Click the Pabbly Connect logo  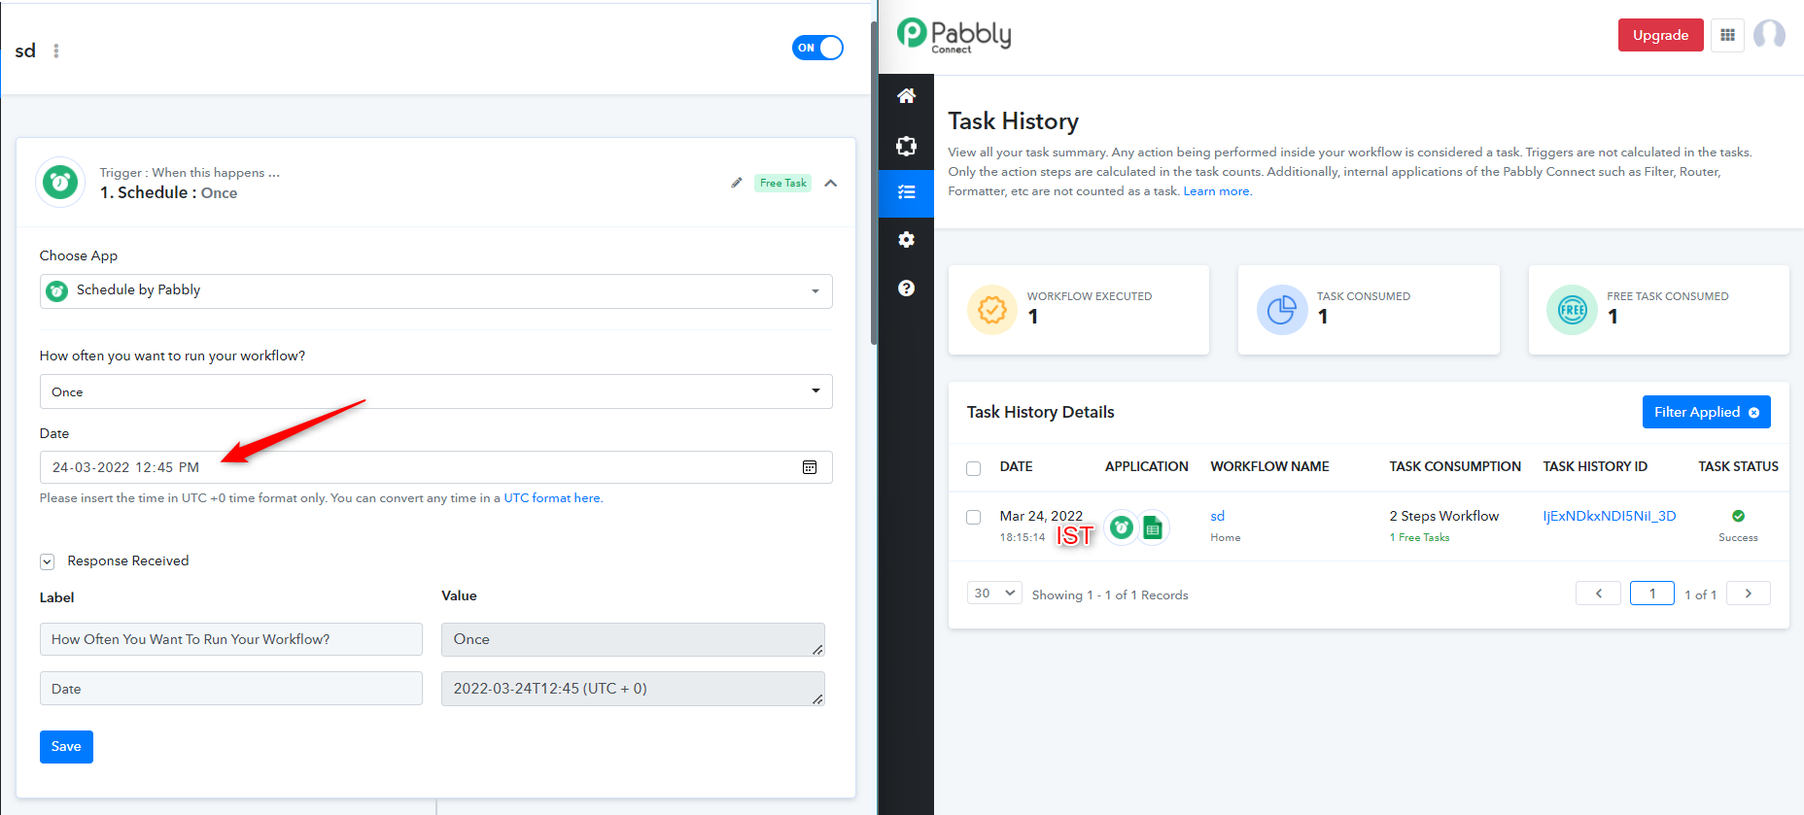[954, 36]
